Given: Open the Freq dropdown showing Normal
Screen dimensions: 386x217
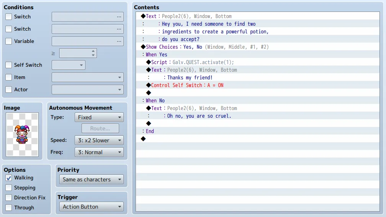Looking at the screenshot, I should pyautogui.click(x=99, y=152).
